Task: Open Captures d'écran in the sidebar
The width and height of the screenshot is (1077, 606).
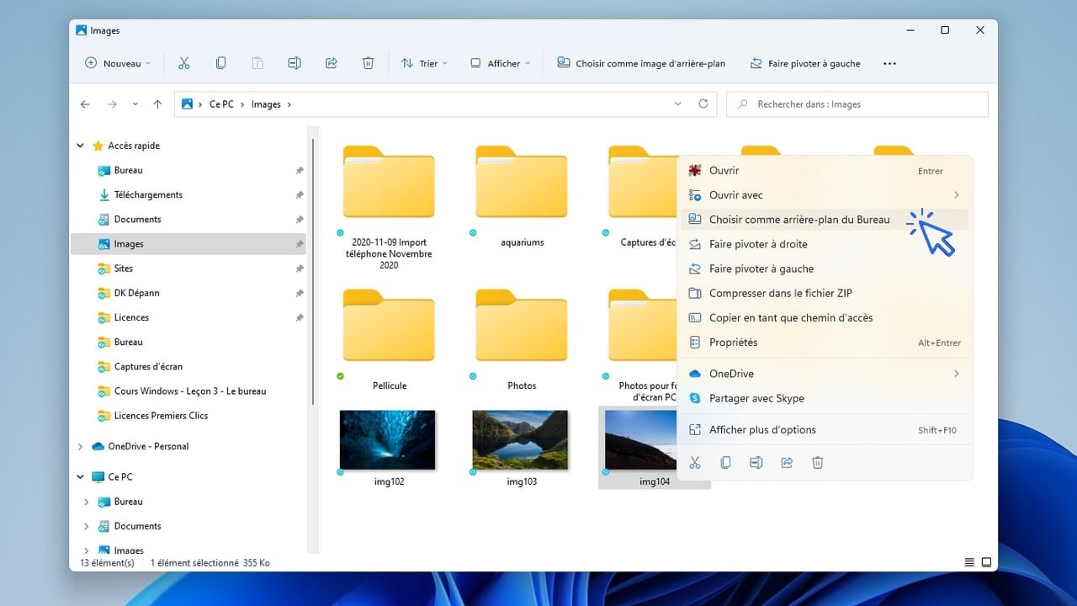Action: tap(148, 367)
